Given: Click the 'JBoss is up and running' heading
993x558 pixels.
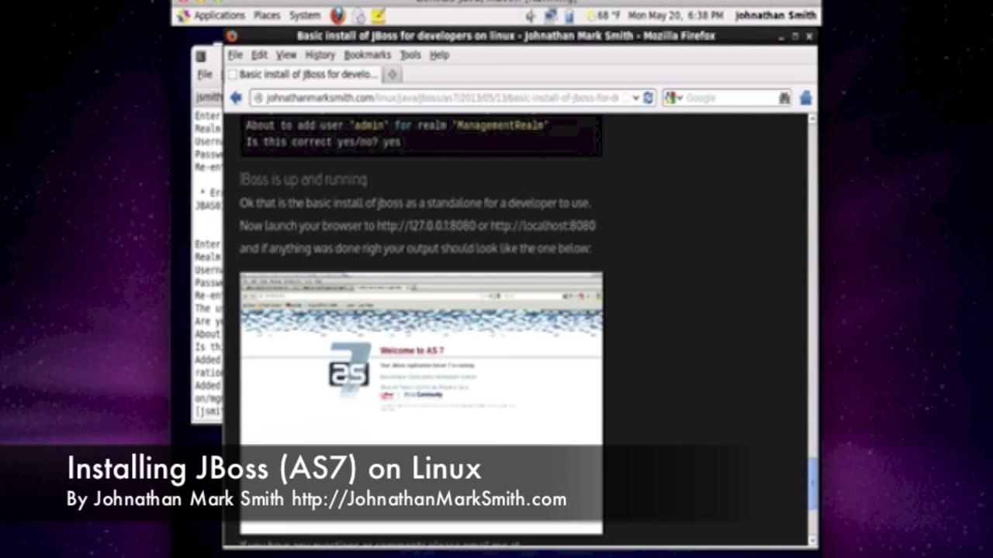Looking at the screenshot, I should [303, 179].
